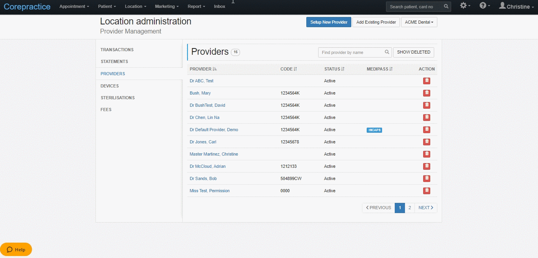Click code 1212133 in Dr McCloud row
This screenshot has width=538, height=258.
tap(289, 166)
